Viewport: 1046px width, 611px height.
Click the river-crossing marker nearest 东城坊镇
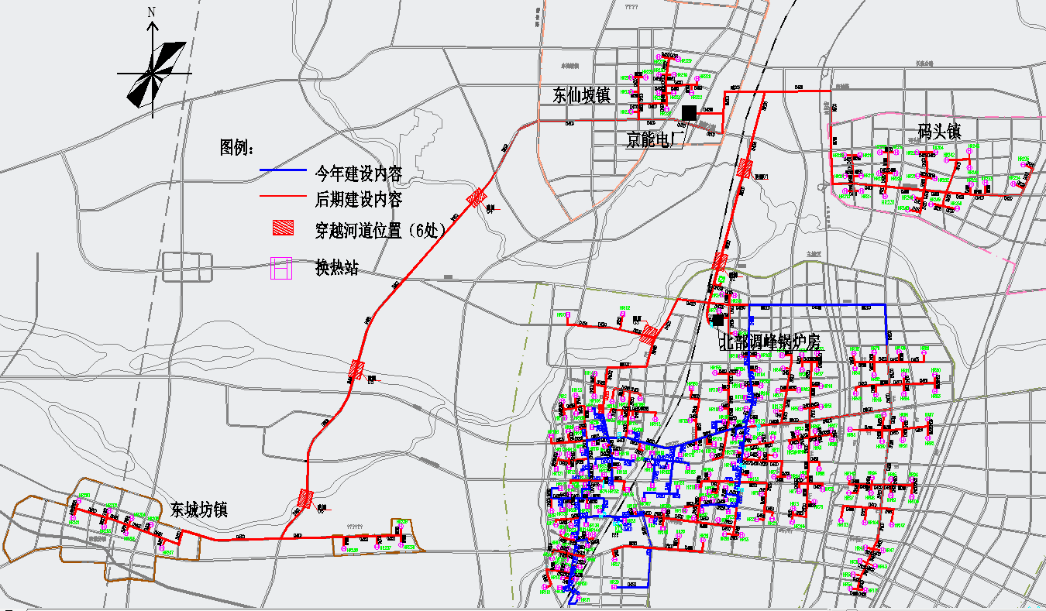point(306,497)
